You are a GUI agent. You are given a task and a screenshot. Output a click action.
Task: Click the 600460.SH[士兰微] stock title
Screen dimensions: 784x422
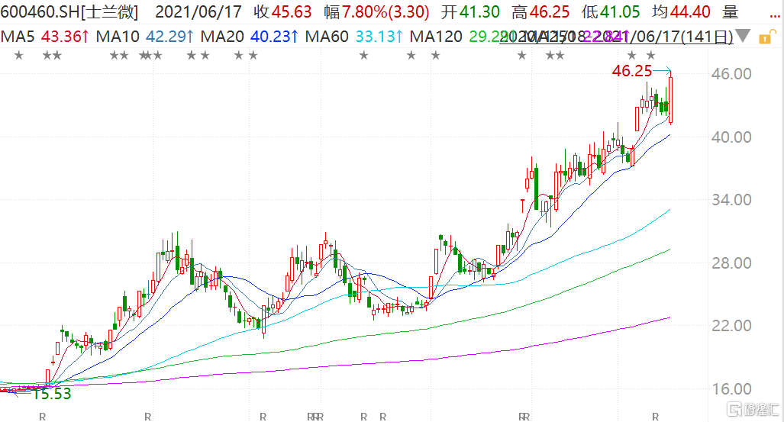(69, 11)
